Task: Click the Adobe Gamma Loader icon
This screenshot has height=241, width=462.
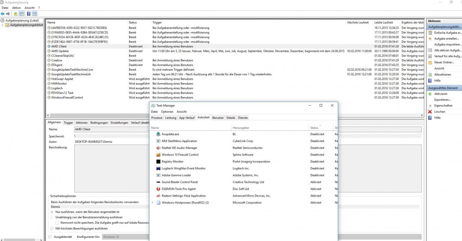Action: [158, 175]
